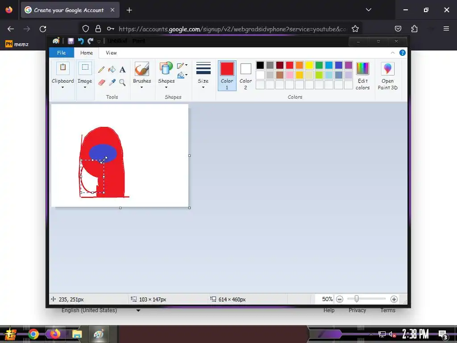The image size is (457, 343).
Task: Select the Magnifier tool
Action: [x=122, y=83]
